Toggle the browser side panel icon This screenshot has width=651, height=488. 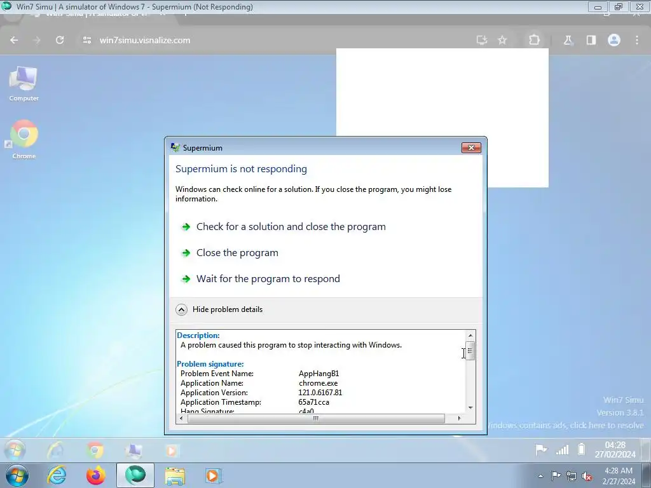pos(591,40)
